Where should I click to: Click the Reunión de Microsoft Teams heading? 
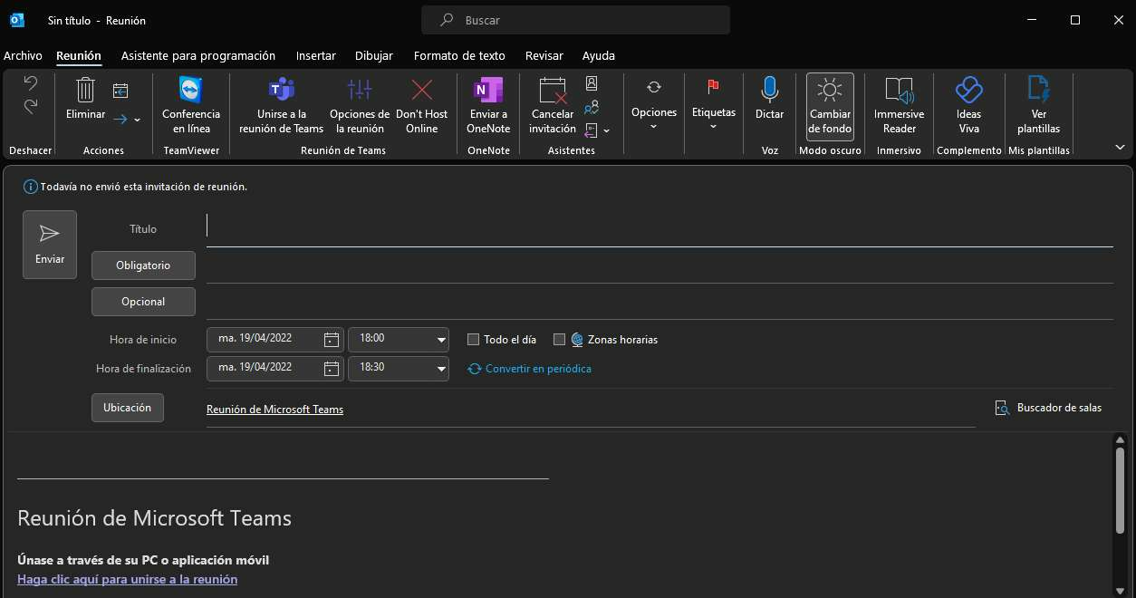154,518
